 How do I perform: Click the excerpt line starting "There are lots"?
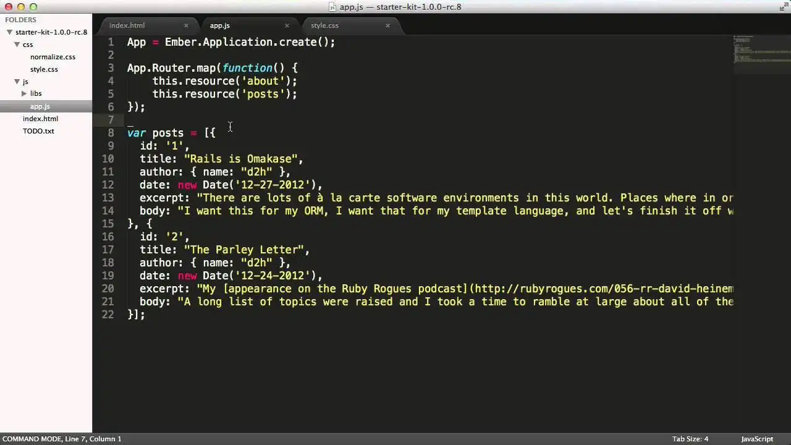click(436, 198)
